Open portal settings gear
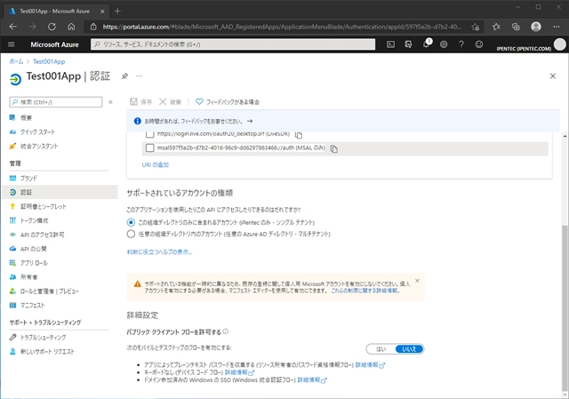The height and width of the screenshot is (399, 569). point(444,44)
